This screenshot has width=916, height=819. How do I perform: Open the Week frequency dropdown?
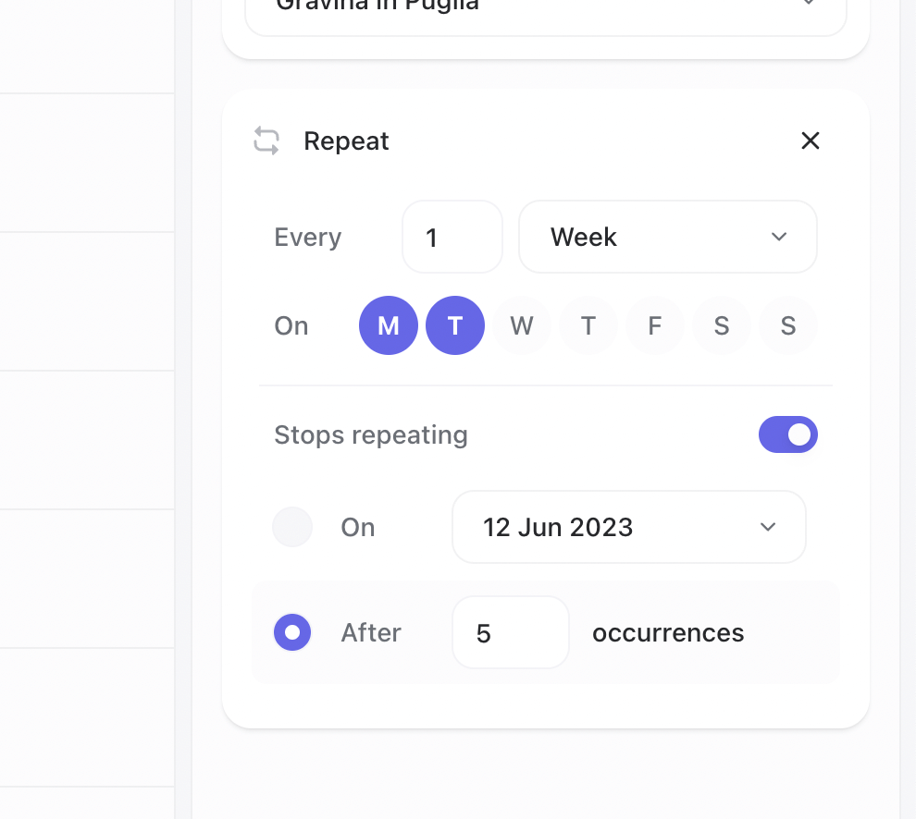click(666, 238)
